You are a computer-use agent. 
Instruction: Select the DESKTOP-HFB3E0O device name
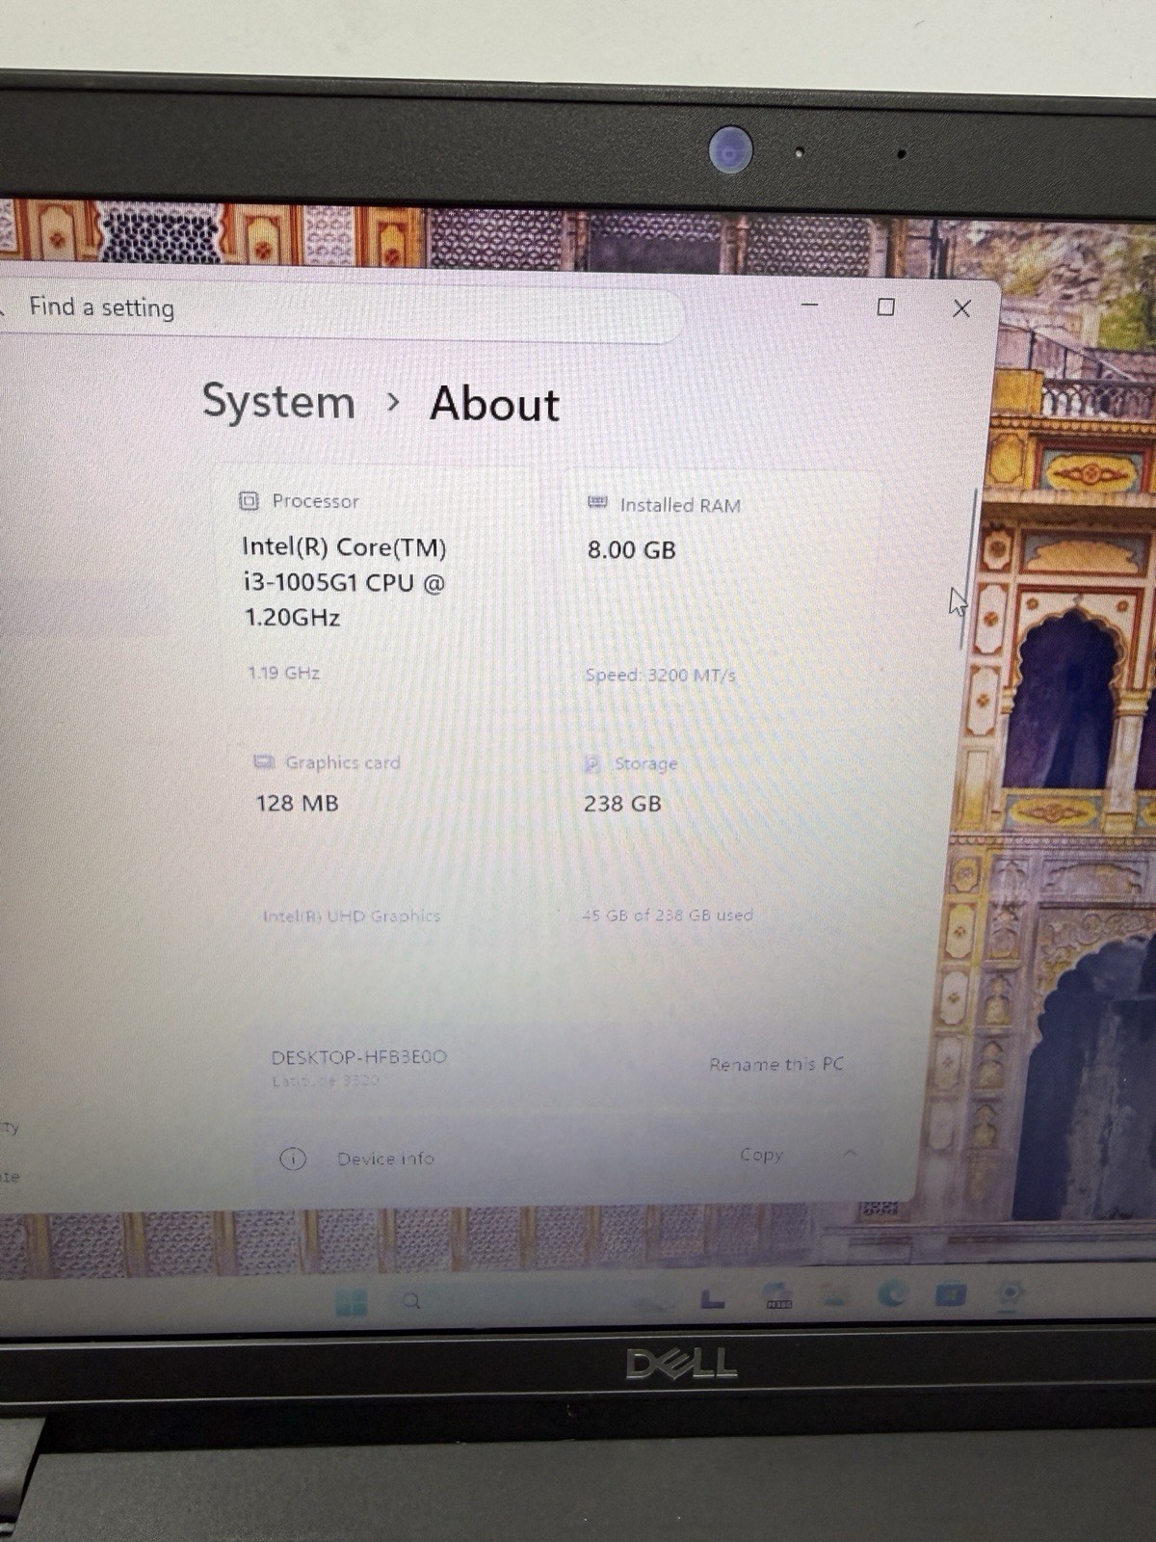pos(359,1057)
